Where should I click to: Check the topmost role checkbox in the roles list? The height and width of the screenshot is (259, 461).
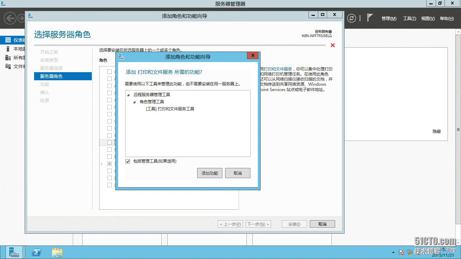[109, 71]
